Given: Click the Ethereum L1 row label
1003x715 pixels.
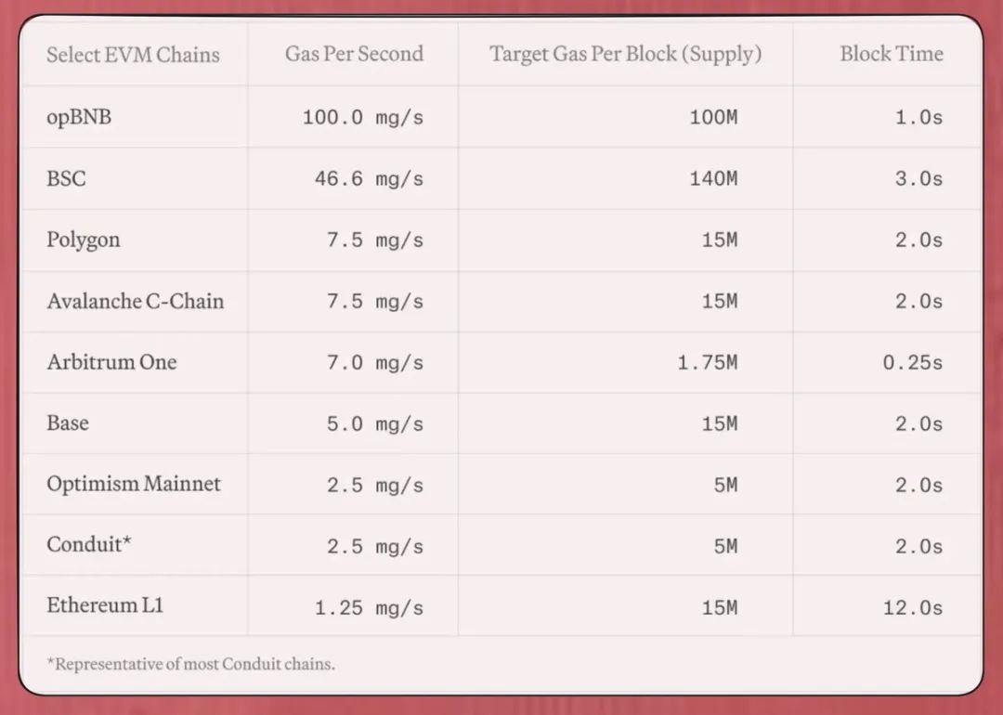Looking at the screenshot, I should [x=105, y=605].
